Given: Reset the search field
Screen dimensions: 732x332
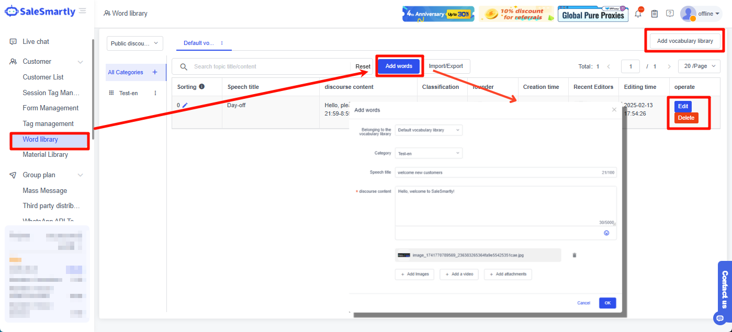Looking at the screenshot, I should pos(363,67).
